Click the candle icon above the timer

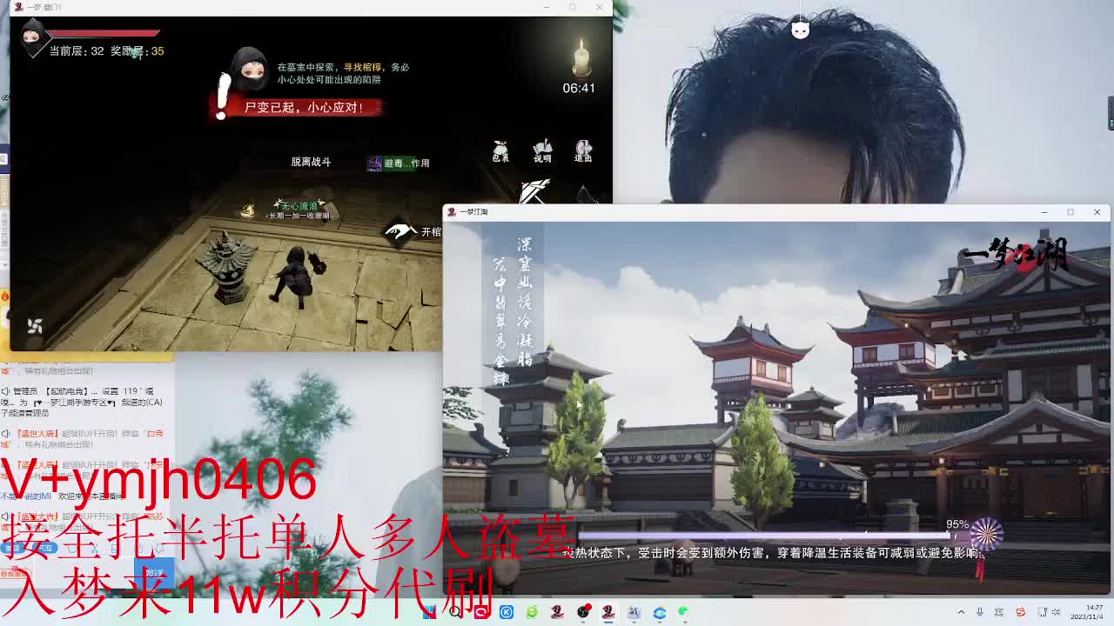(x=580, y=57)
